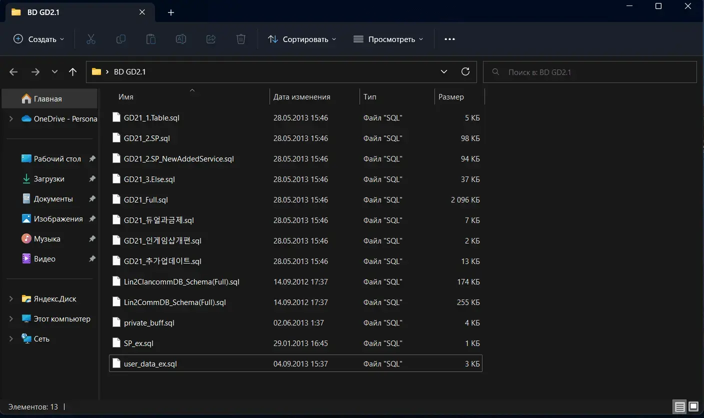Click the Видео video icon
The image size is (704, 418).
pos(26,258)
